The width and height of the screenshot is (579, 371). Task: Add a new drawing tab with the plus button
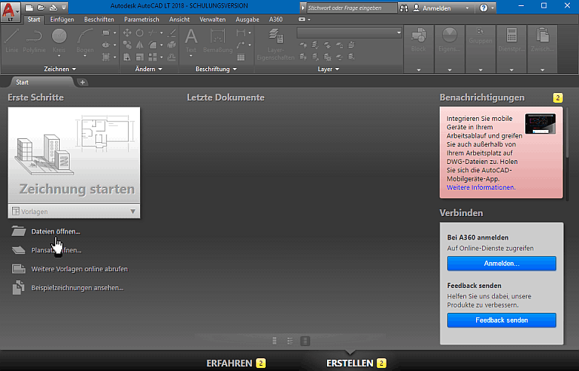[x=82, y=82]
